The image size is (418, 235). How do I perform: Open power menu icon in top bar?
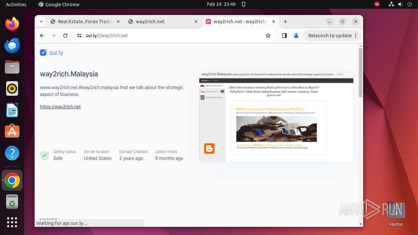click(410, 4)
